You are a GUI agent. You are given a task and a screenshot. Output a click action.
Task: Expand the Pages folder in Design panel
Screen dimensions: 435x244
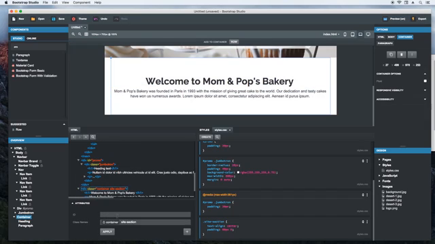(x=379, y=160)
